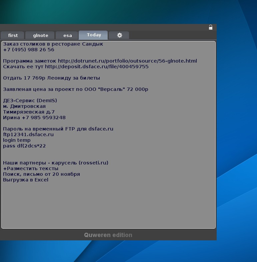Screen dimensions: 257x262
Task: Click the line about ООО "Версаль" 72 000р
Action: [x=75, y=89]
